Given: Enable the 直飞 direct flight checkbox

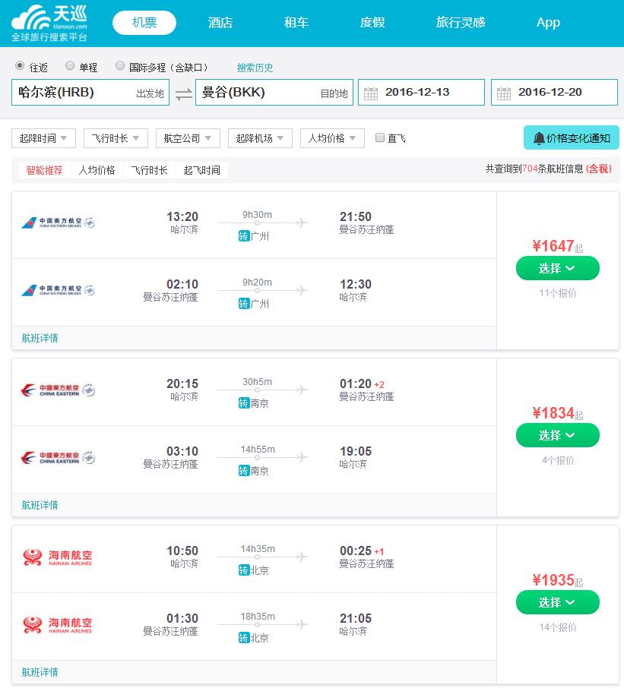Looking at the screenshot, I should 380,137.
